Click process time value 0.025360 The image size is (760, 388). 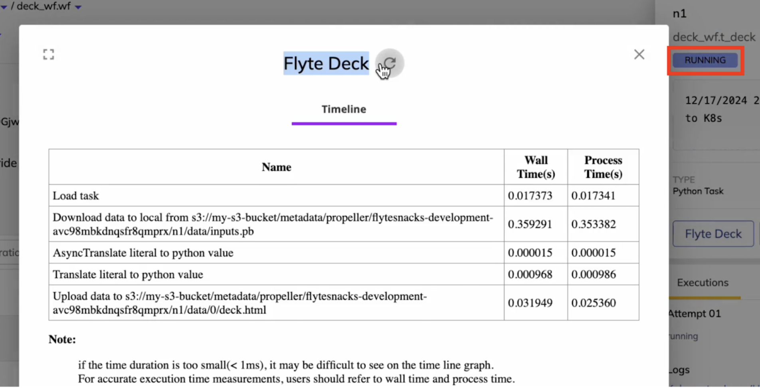(x=594, y=303)
